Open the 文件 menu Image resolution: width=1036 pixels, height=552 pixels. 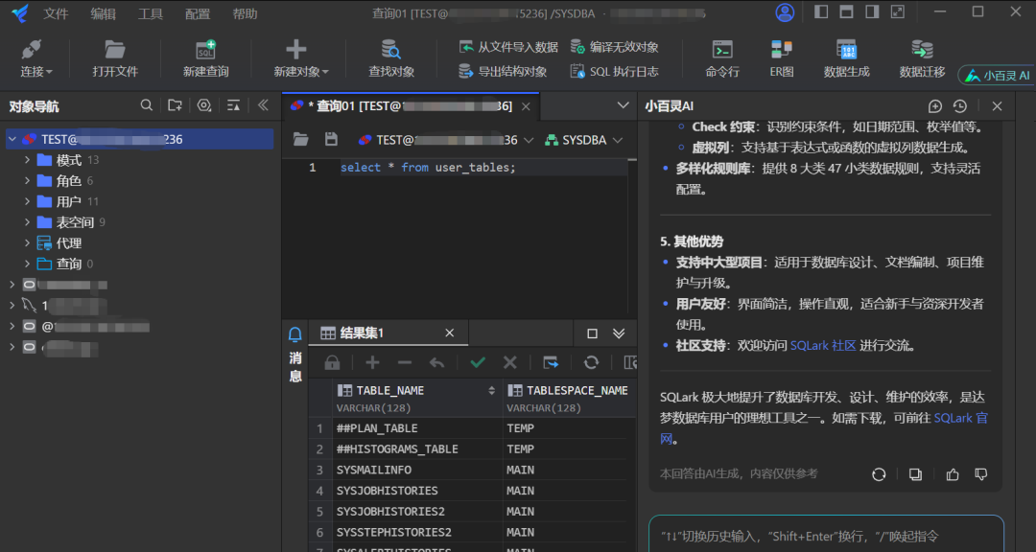(56, 13)
